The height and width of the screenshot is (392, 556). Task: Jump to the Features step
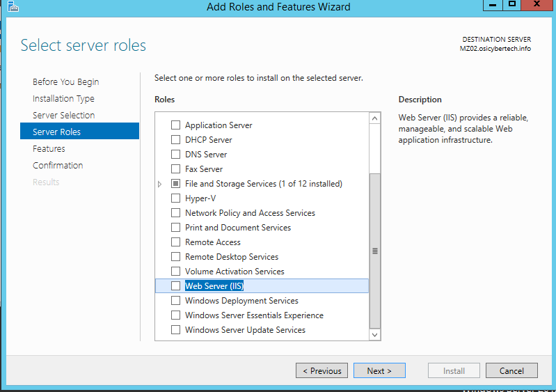[49, 148]
